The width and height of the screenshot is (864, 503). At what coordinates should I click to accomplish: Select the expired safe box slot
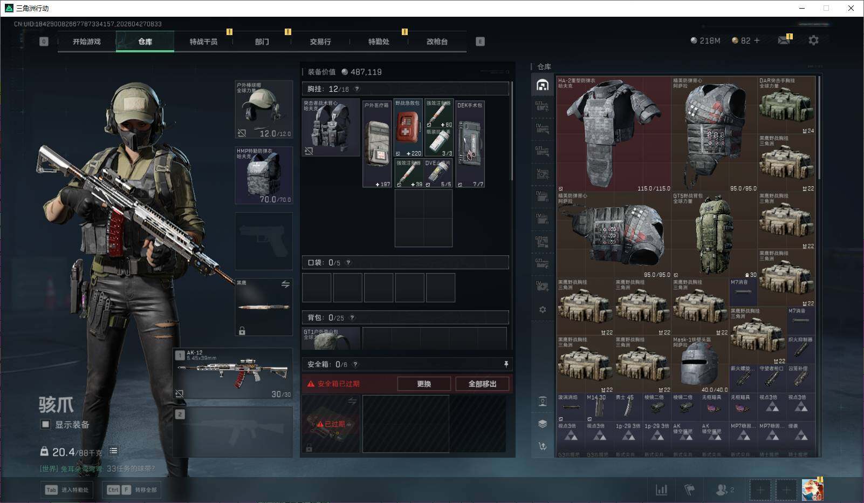pyautogui.click(x=331, y=424)
